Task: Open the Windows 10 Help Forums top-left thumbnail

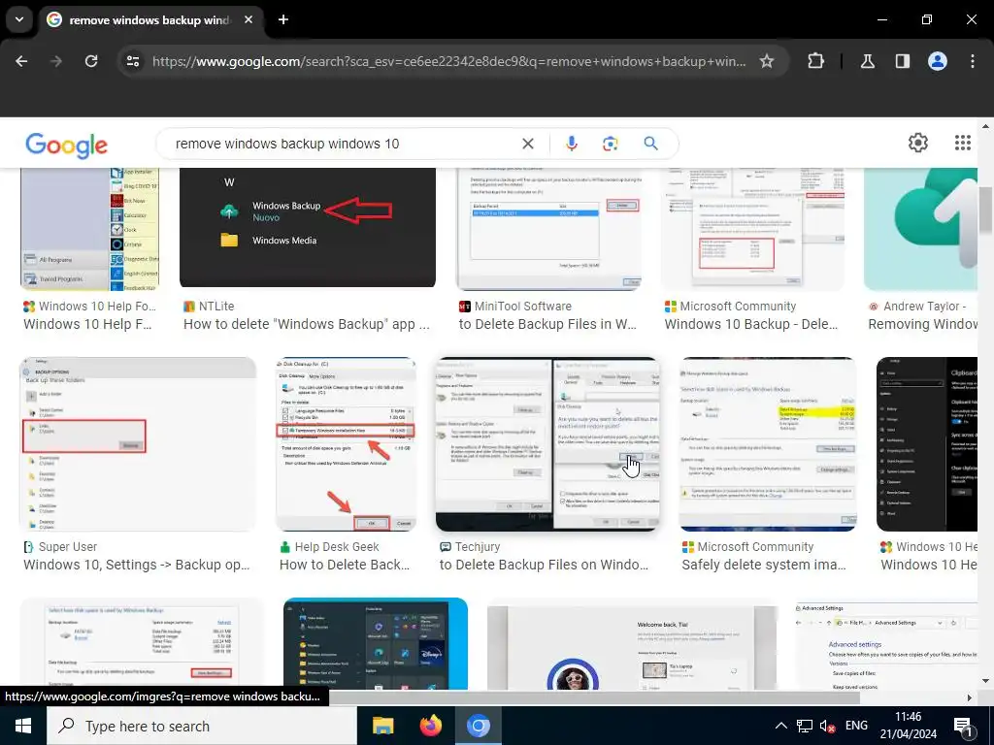Action: point(89,229)
